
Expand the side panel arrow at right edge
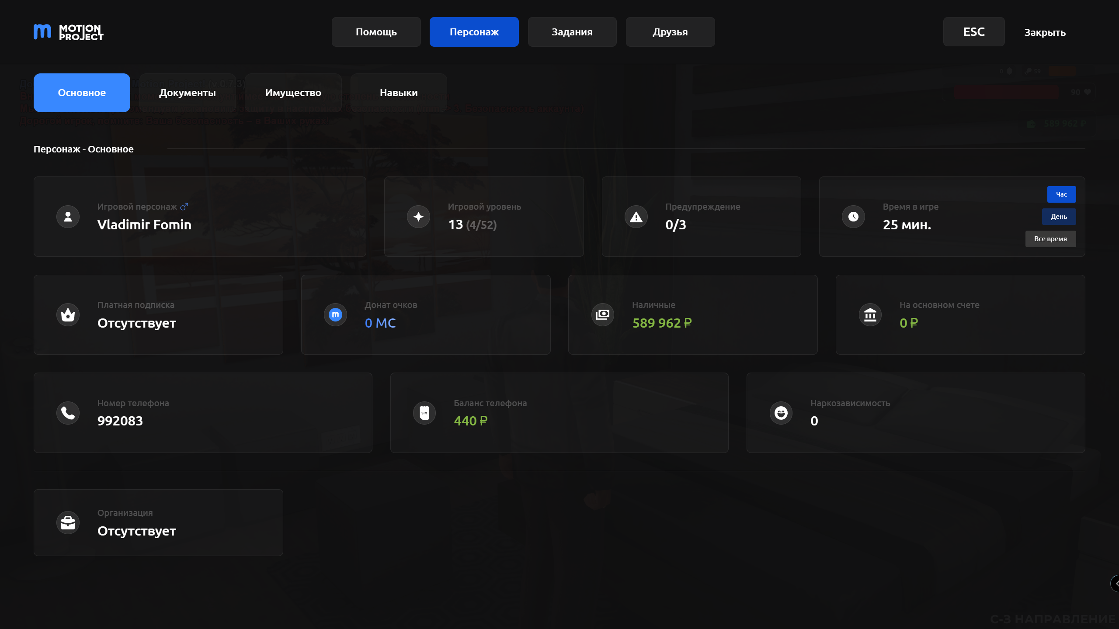pos(1116,584)
